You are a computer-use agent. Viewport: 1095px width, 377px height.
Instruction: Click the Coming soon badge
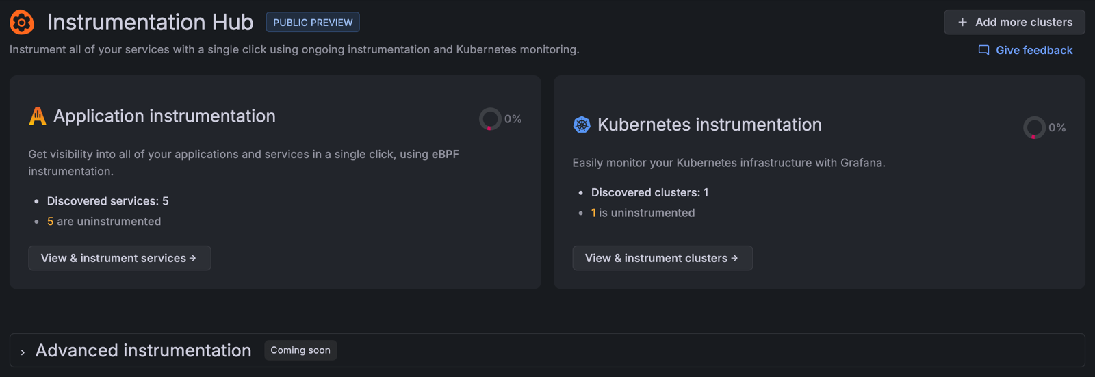coord(300,350)
